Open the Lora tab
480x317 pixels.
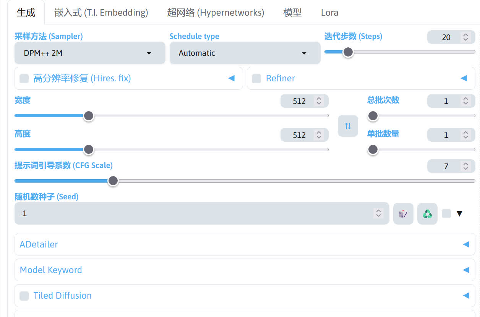tap(329, 13)
